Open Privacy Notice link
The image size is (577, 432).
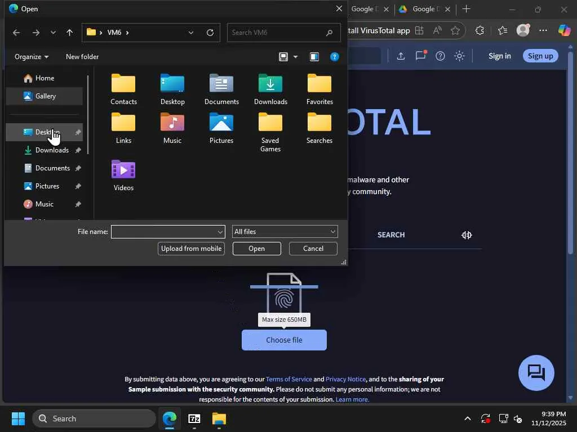coord(345,379)
